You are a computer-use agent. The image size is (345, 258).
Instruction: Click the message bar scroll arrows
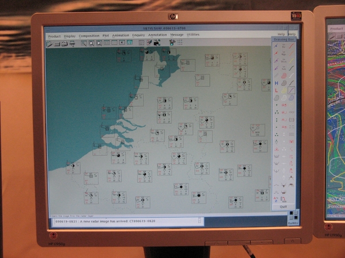[200, 221]
